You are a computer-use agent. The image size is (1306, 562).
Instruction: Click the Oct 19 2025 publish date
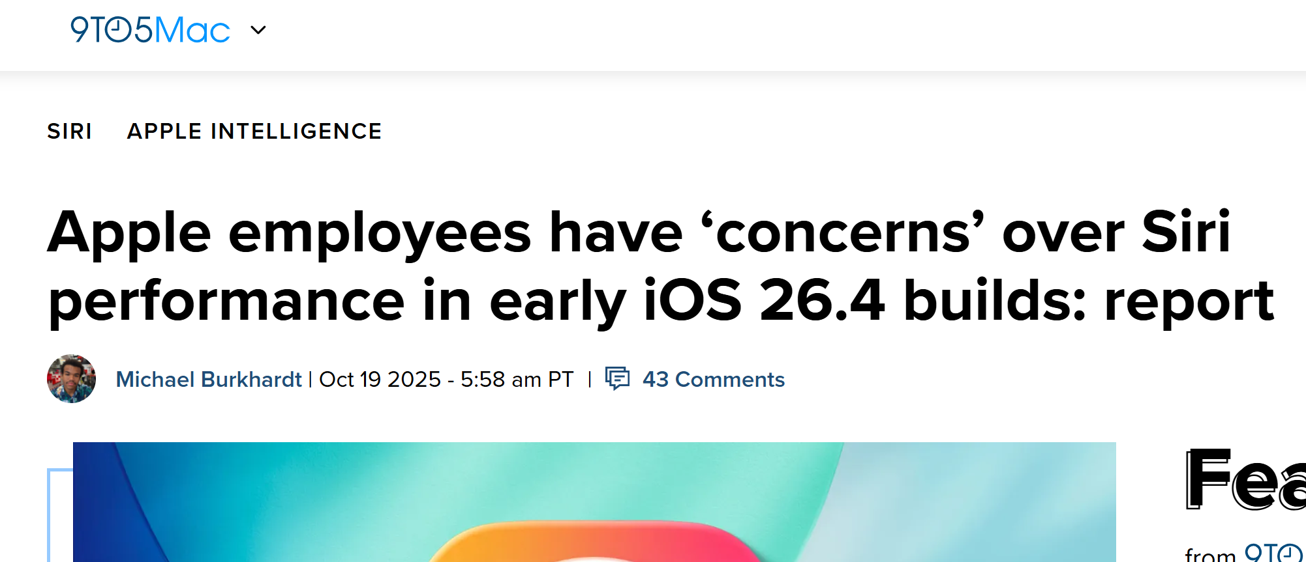point(380,379)
